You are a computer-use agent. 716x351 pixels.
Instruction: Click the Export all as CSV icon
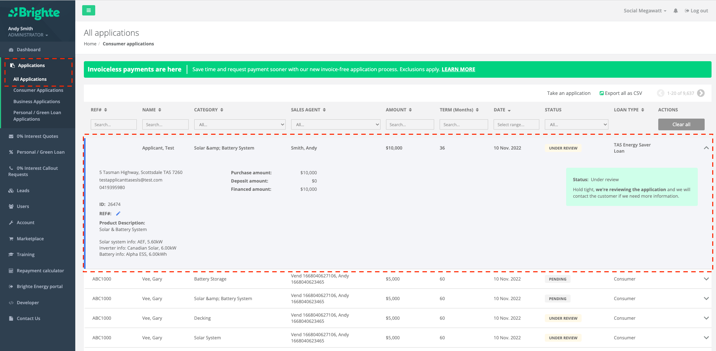coord(602,93)
